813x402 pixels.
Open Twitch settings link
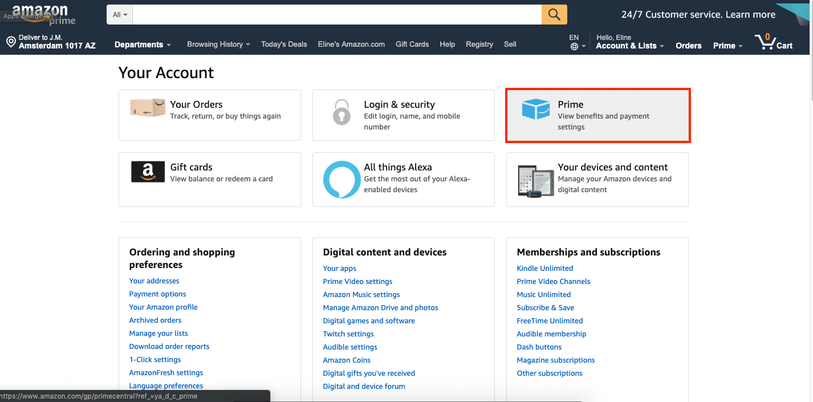(348, 334)
